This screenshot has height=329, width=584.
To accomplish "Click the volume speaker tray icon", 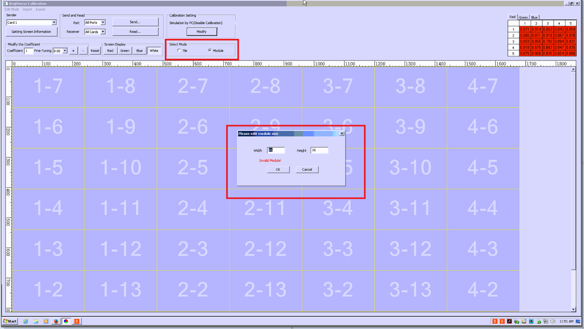I will pyautogui.click(x=553, y=321).
